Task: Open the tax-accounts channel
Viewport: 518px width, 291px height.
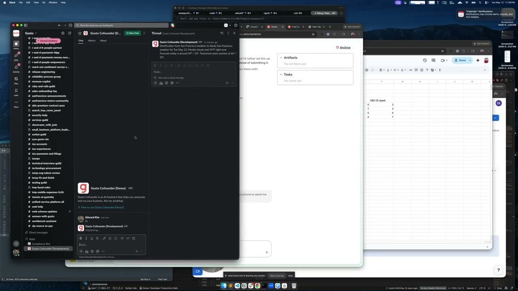Action: [x=39, y=144]
